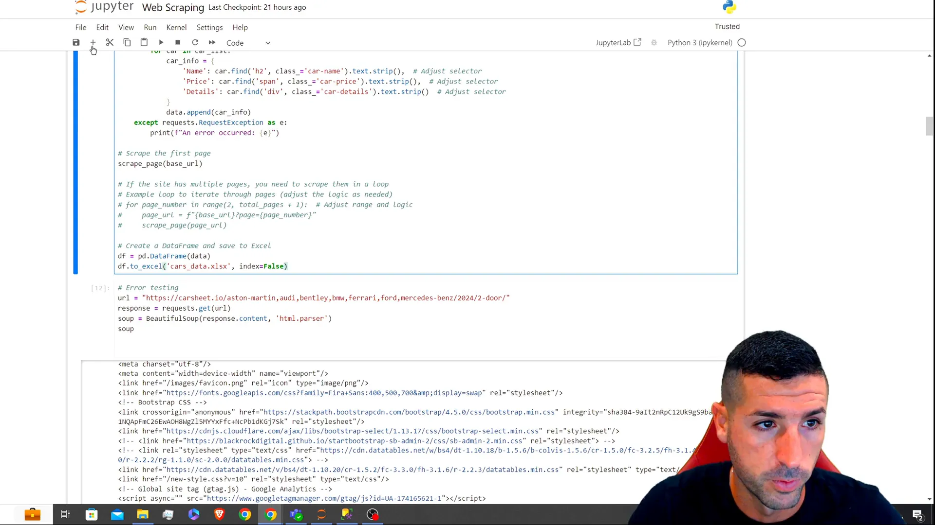Open the briefcase app in taskbar

point(32,514)
